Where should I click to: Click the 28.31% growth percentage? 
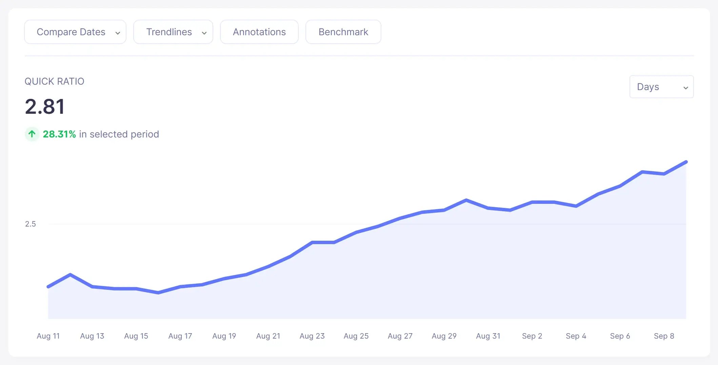pyautogui.click(x=59, y=134)
